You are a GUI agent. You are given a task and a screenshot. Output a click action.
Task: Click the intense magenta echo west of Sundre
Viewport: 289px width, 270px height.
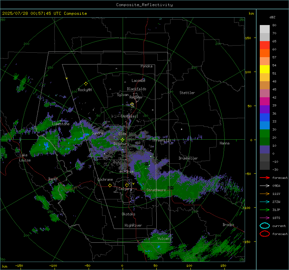pos(83,136)
